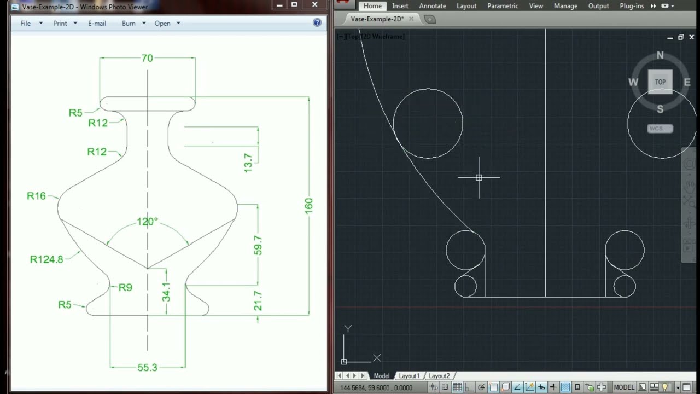Image resolution: width=700 pixels, height=394 pixels.
Task: Click Orbit tool in navigation bar
Action: tap(689, 222)
